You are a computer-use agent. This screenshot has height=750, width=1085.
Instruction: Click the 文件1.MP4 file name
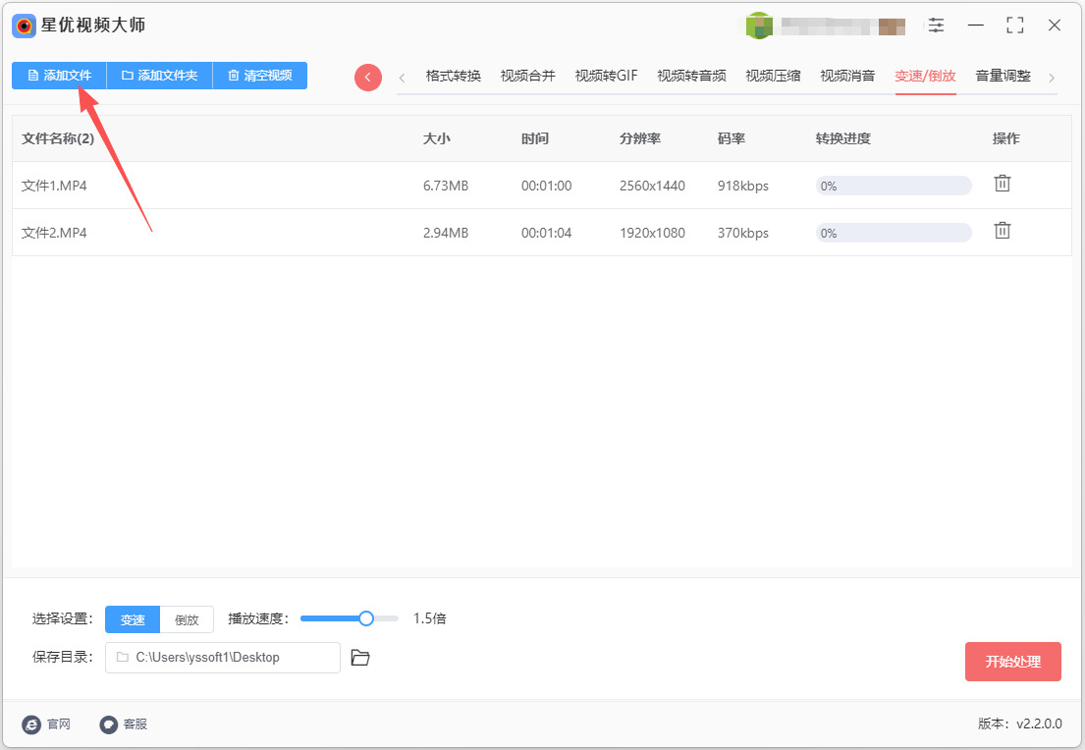pos(54,186)
